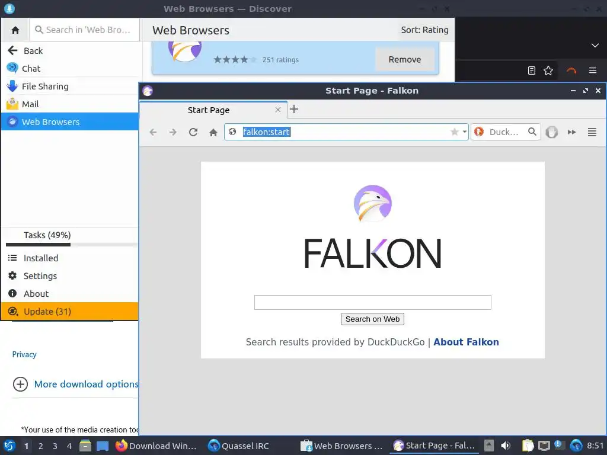Open Tasks (49%) progress entry
607x455 pixels.
(70, 235)
